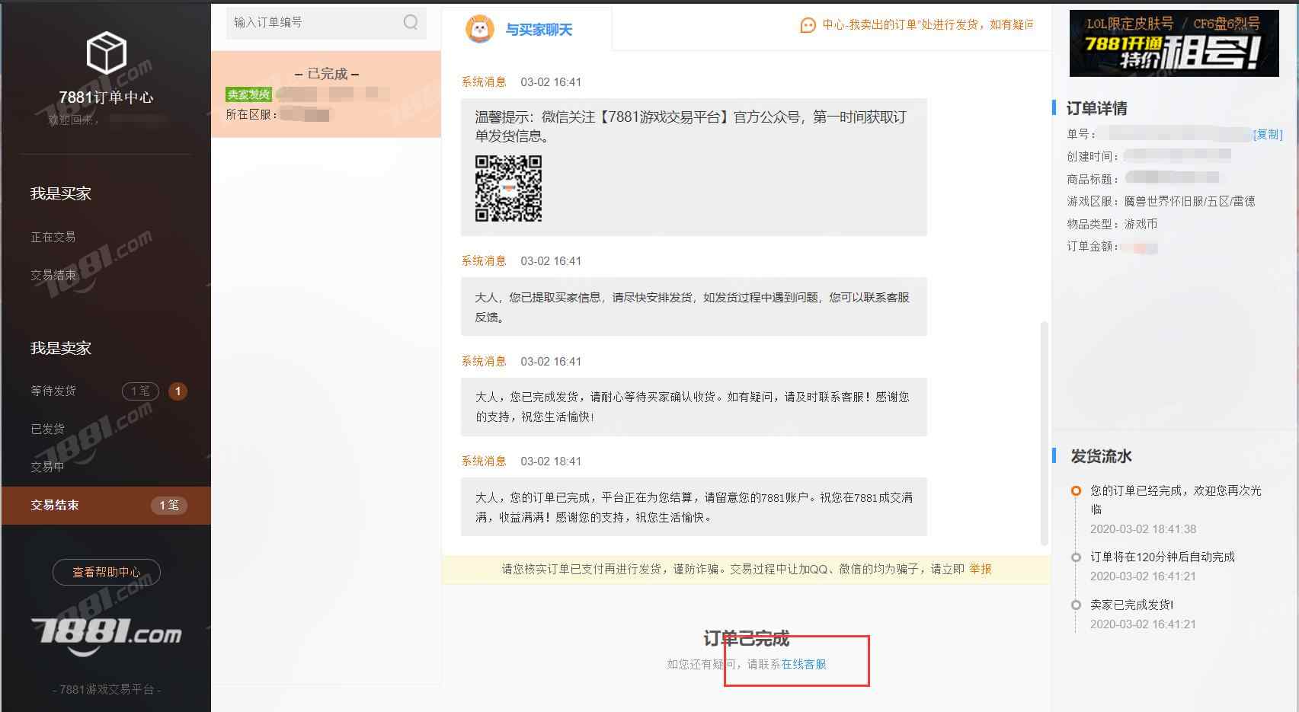Click the 您已完成发货 system message

point(693,407)
